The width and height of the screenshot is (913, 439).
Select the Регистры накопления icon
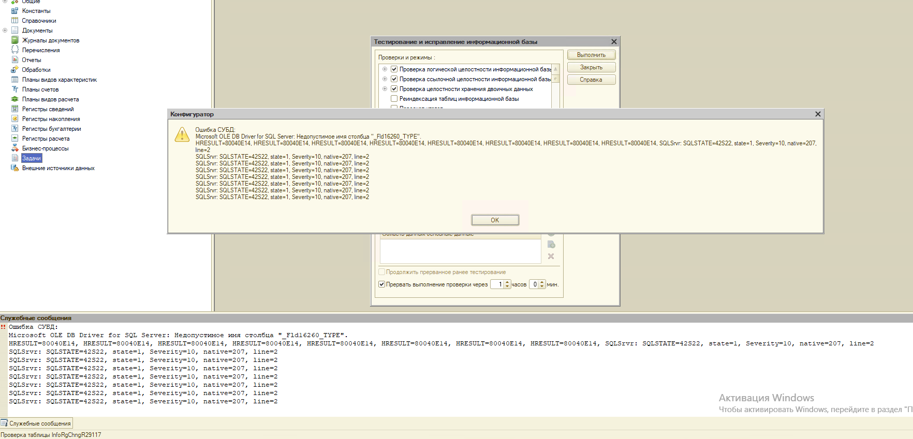[15, 119]
